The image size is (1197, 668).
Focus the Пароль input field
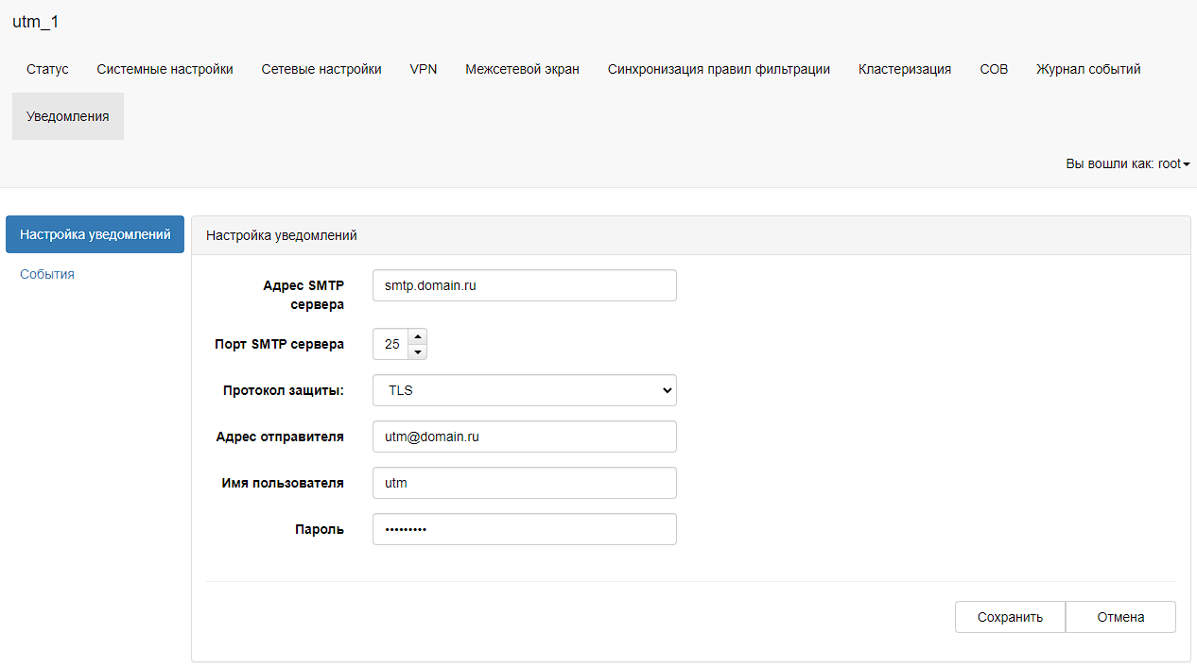[524, 529]
